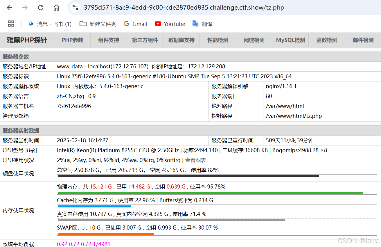
Task: Select the /var/www/html/tz.php path text
Action: [294, 116]
